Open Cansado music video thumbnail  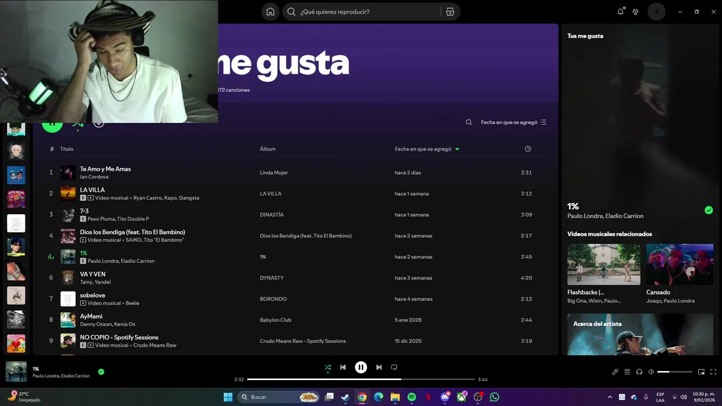(x=680, y=264)
